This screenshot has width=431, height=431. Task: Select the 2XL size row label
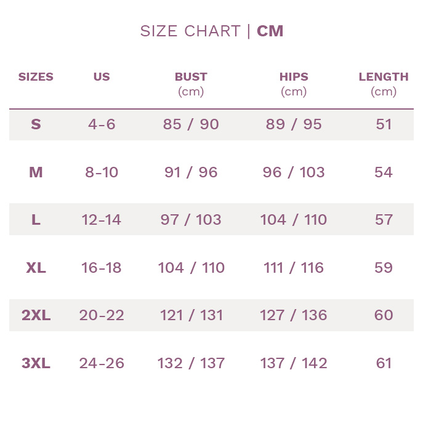tap(36, 315)
